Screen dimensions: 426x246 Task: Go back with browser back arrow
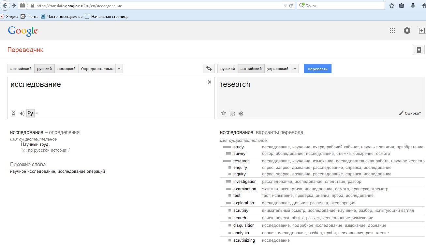click(x=5, y=6)
